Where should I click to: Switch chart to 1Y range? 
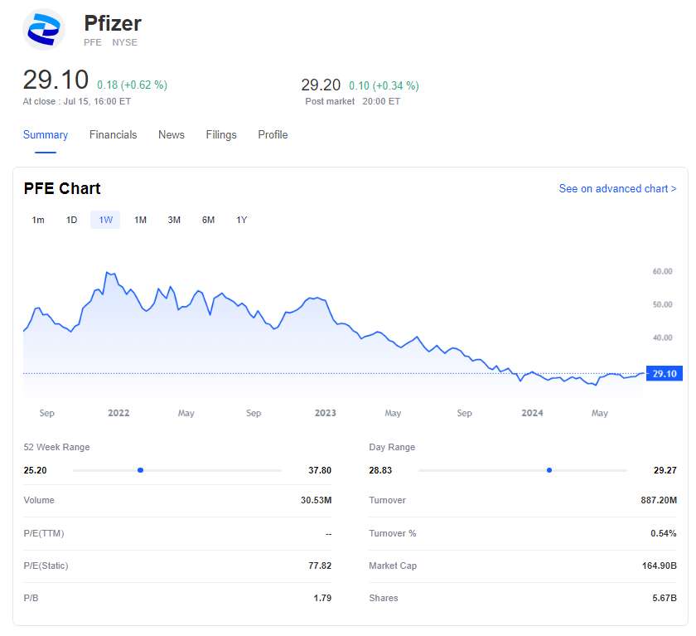click(242, 220)
